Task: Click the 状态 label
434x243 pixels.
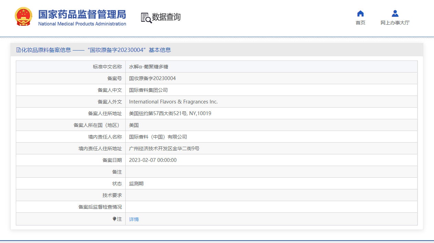Action: click(x=117, y=184)
